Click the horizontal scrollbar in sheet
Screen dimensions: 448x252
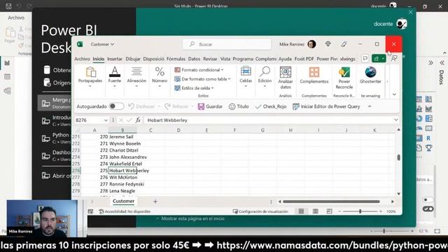coord(331,202)
